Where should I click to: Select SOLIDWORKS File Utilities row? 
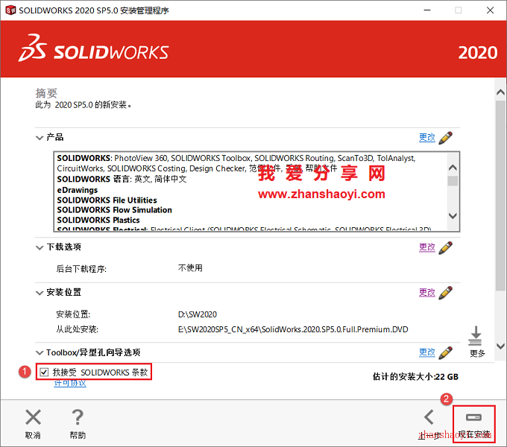point(107,200)
